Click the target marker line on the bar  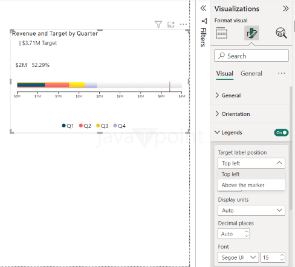pos(170,86)
